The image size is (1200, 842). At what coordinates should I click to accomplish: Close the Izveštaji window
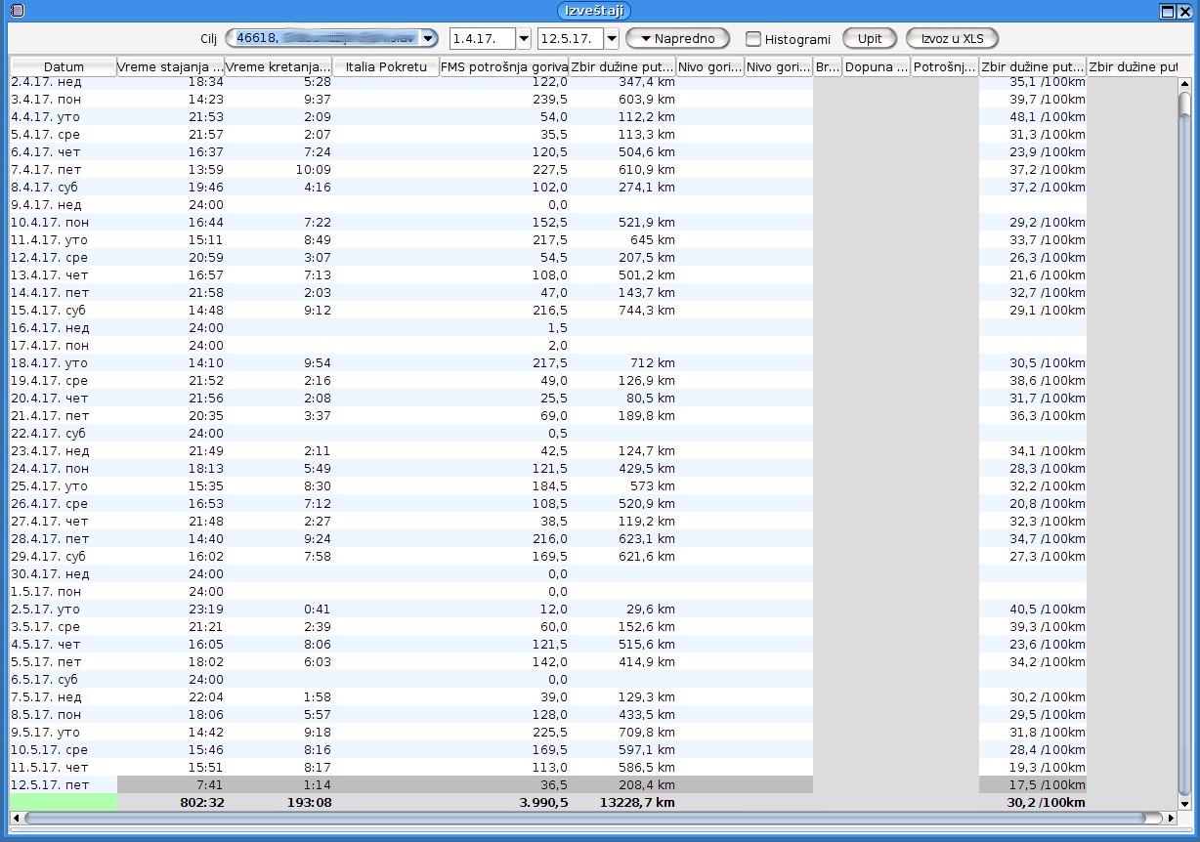pyautogui.click(x=1185, y=11)
